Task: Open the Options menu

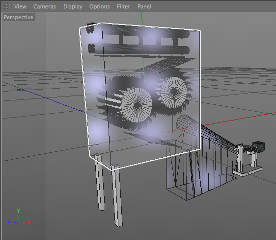Action: coord(100,7)
